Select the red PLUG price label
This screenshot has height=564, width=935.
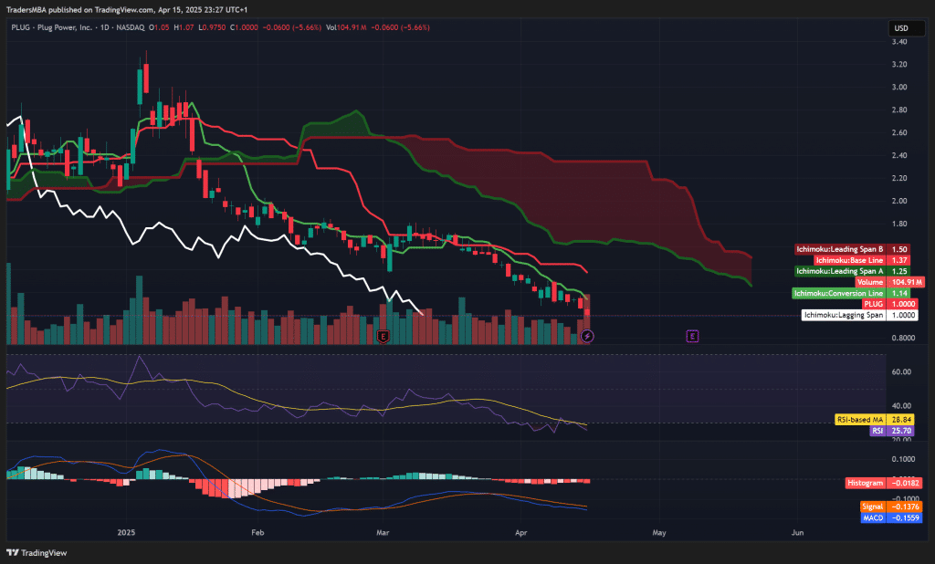[x=874, y=304]
